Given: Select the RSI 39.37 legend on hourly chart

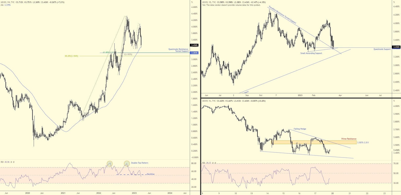Looking at the screenshot, I should (x=207, y=163).
